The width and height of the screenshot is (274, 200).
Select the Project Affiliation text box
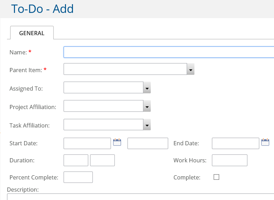[x=103, y=106]
